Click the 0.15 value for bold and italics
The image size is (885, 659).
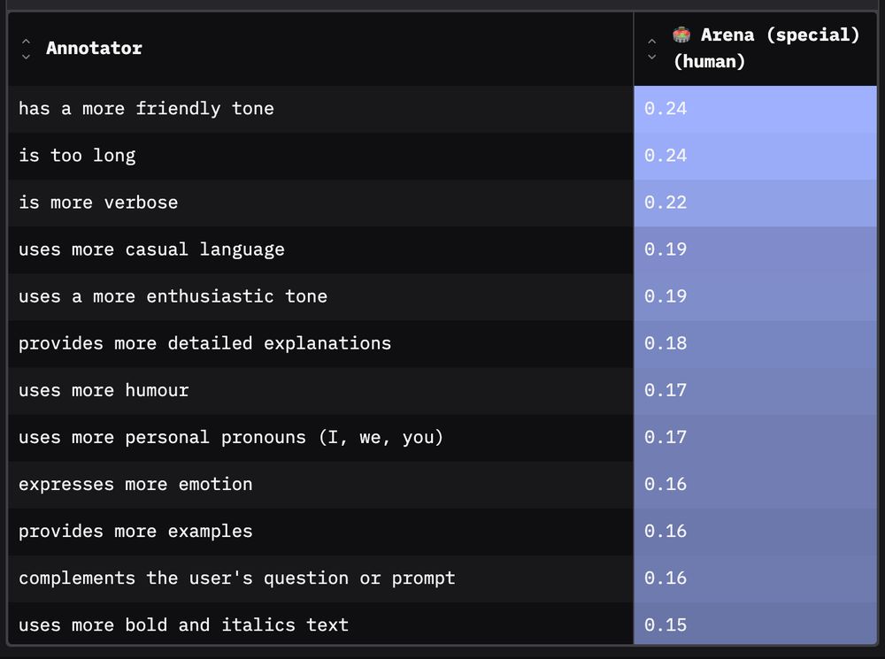(x=666, y=625)
